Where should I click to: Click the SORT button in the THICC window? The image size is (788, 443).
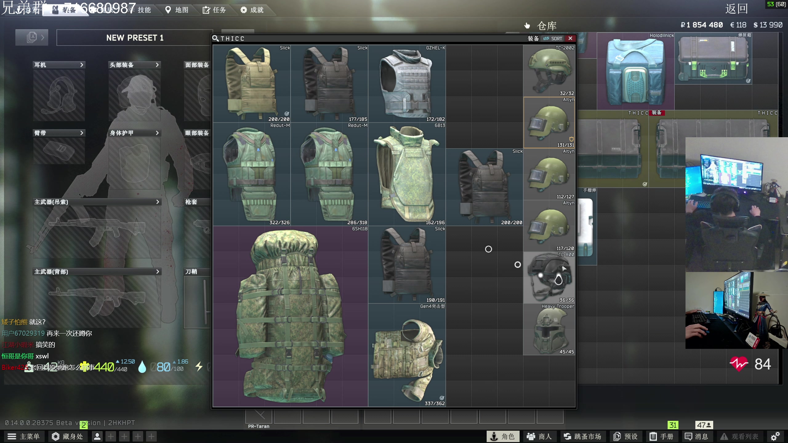553,38
